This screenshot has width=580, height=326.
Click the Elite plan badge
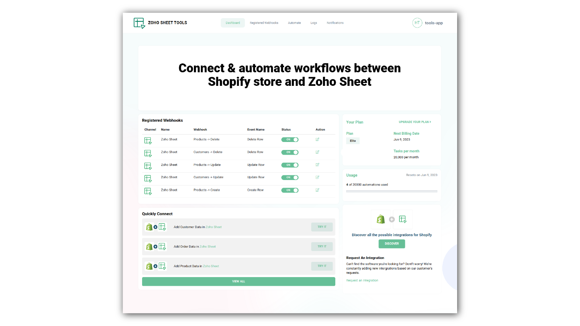pos(353,141)
